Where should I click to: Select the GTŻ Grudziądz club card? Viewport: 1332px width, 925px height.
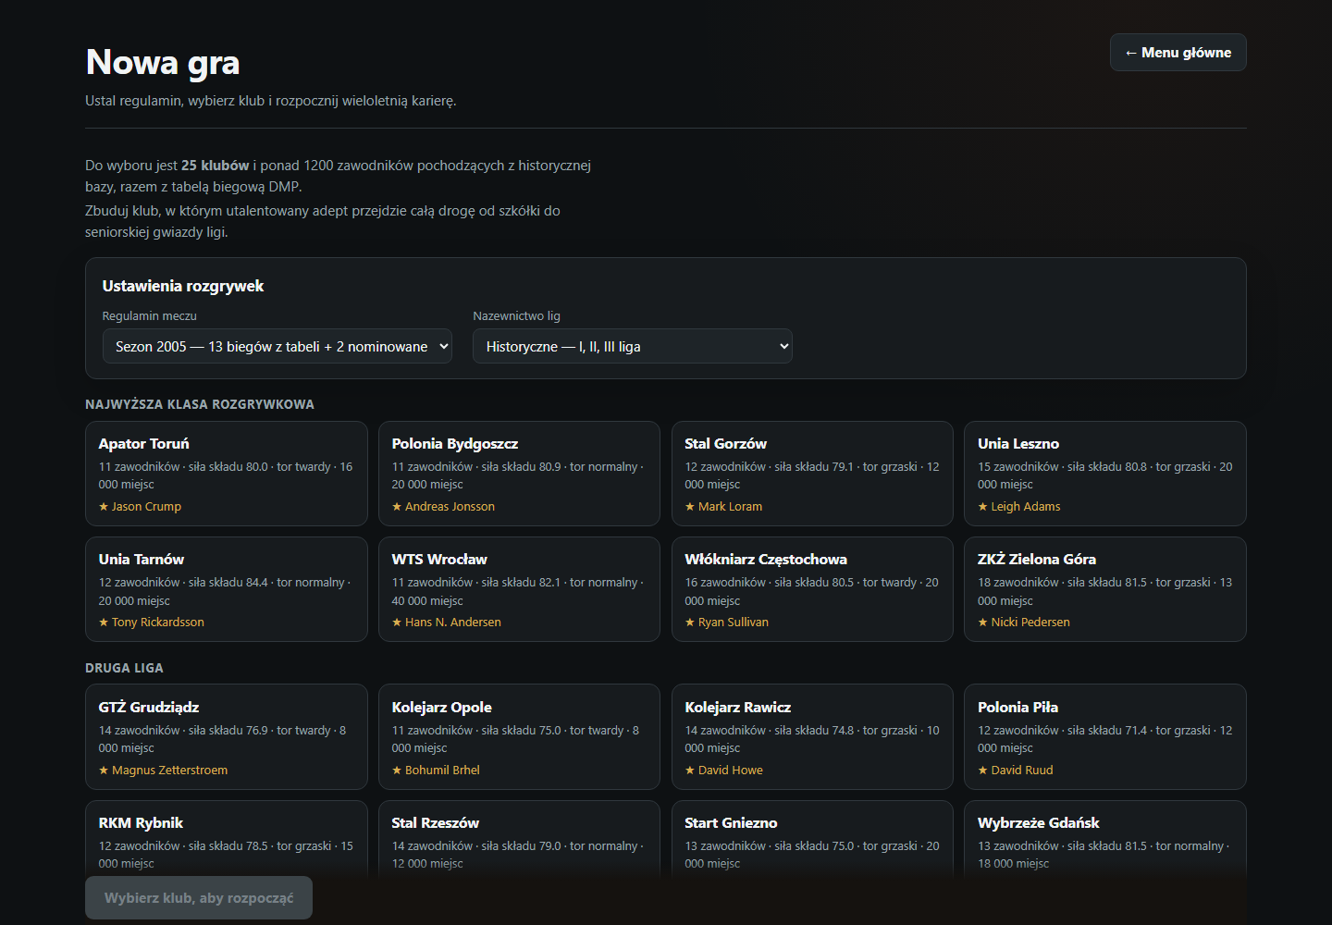(x=227, y=737)
